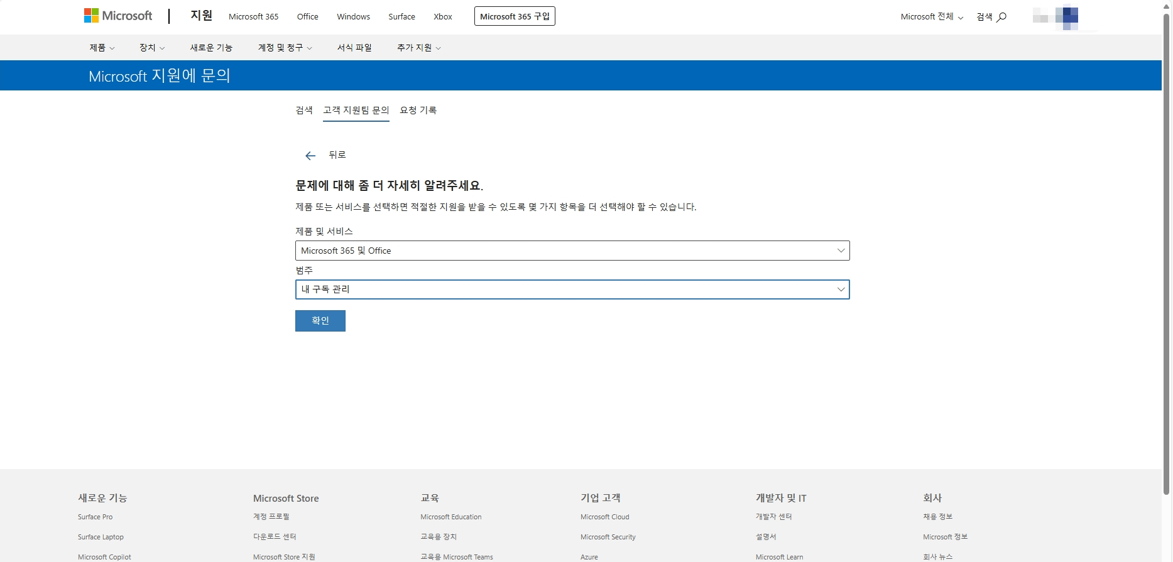Image resolution: width=1173 pixels, height=562 pixels.
Task: Switch to the 요청 기록 tab
Action: click(x=418, y=110)
